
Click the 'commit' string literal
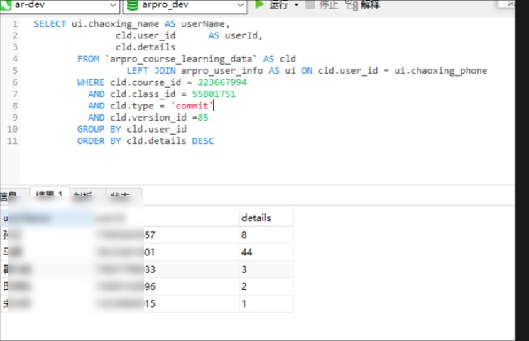pyautogui.click(x=192, y=106)
